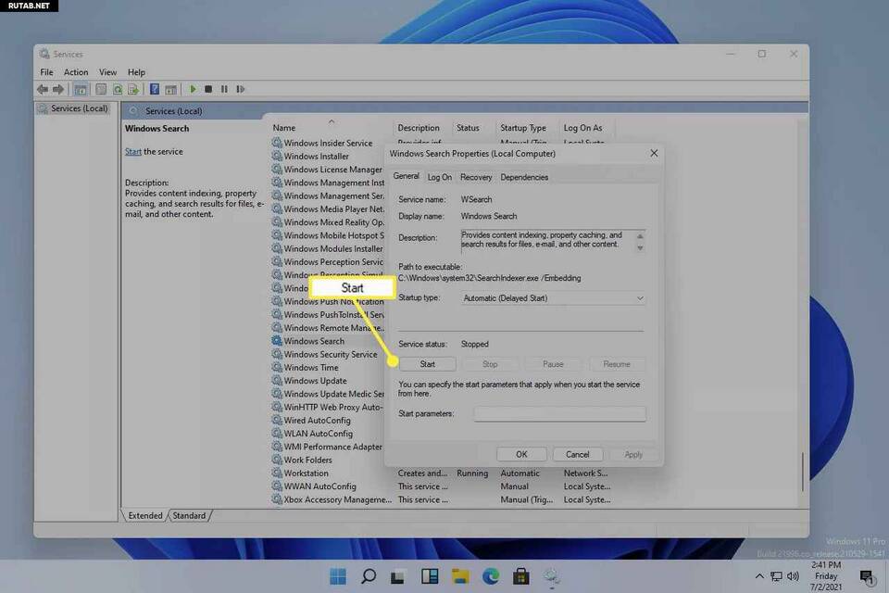Toggle the Show/Hide Console Tree toolbar icon
This screenshot has height=593, width=889.
[x=81, y=89]
